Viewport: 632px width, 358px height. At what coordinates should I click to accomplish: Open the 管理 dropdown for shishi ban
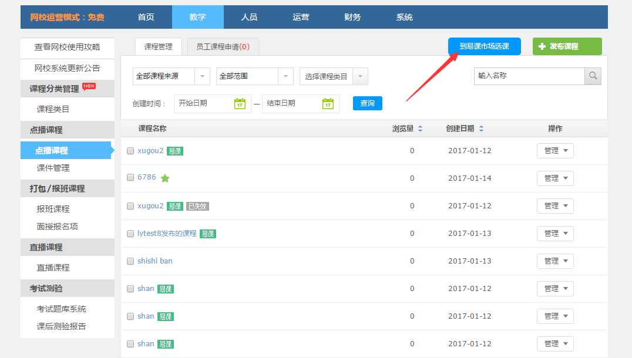tap(555, 261)
